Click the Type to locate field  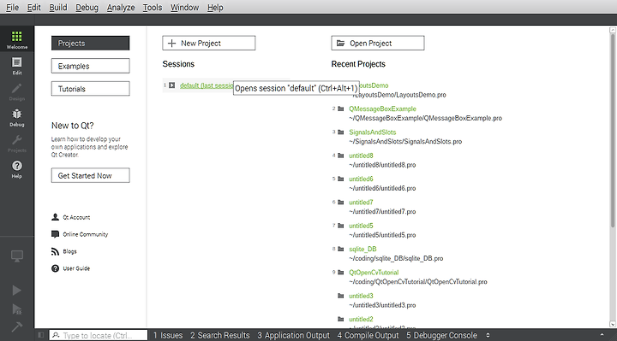[x=99, y=335]
